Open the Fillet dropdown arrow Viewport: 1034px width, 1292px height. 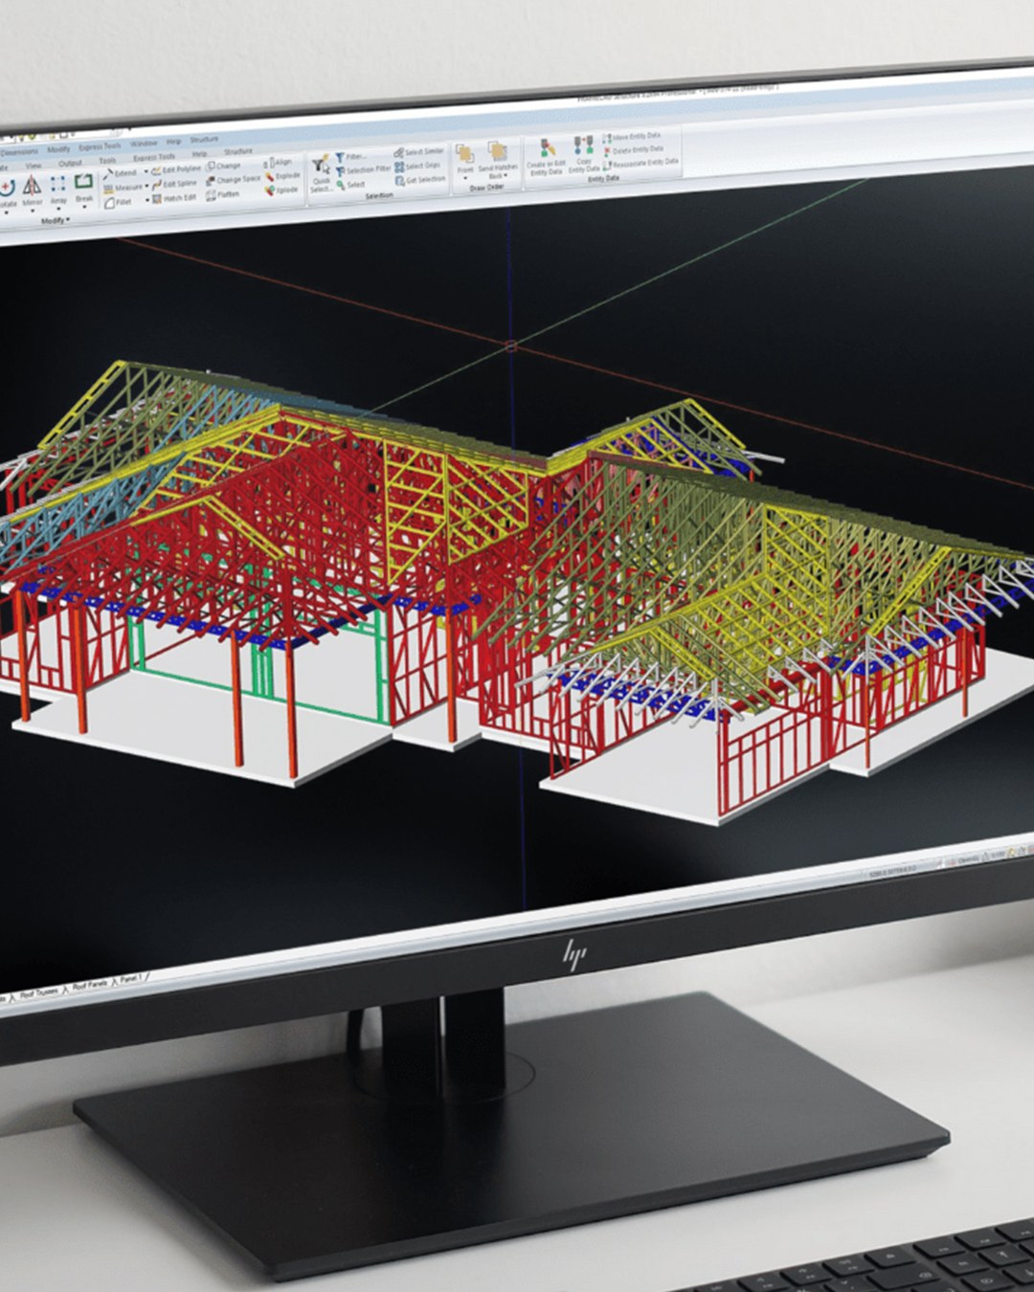coord(146,200)
